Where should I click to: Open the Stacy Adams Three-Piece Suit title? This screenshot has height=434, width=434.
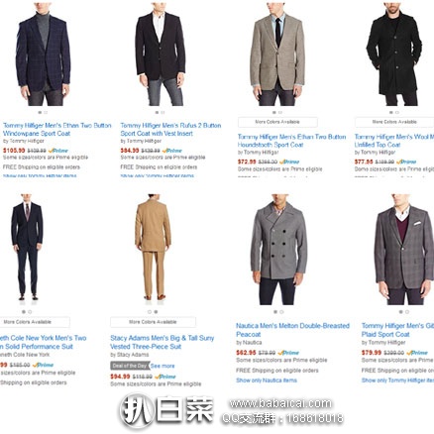[162, 342]
